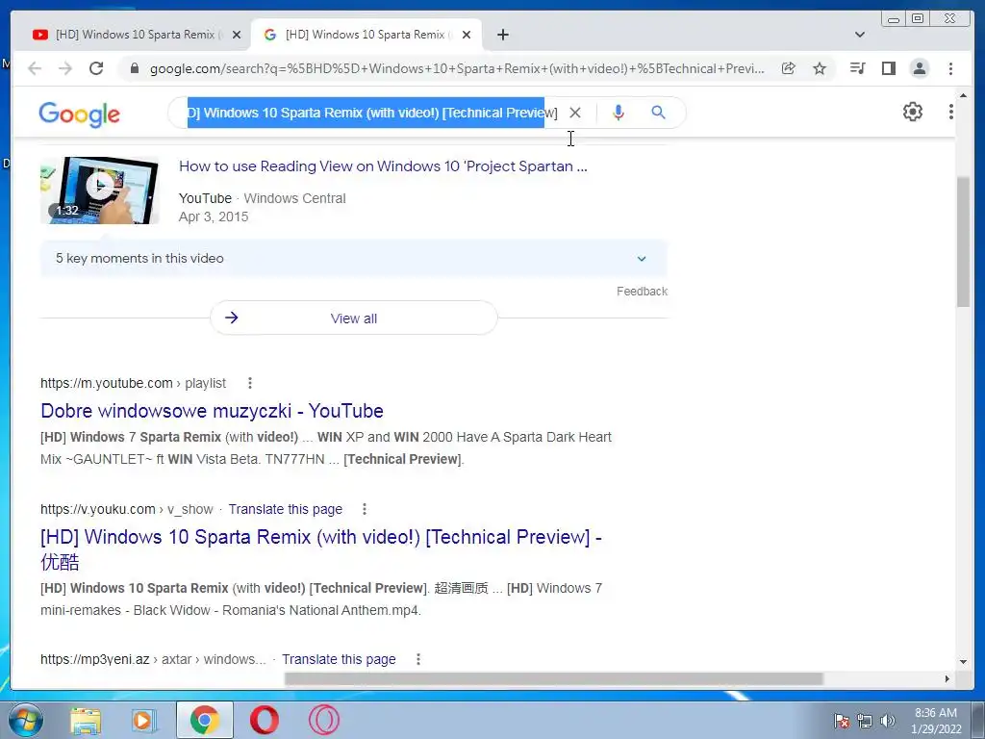Open the youku Windows 10 Sparta Remix result
The width and height of the screenshot is (985, 739).
coord(320,548)
